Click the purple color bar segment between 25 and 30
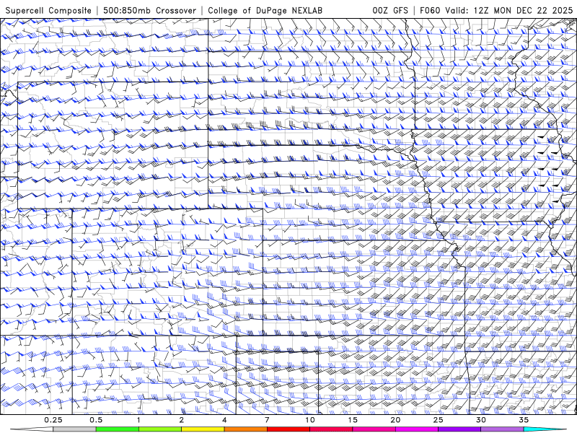This screenshot has height=433, width=577. coord(459,429)
